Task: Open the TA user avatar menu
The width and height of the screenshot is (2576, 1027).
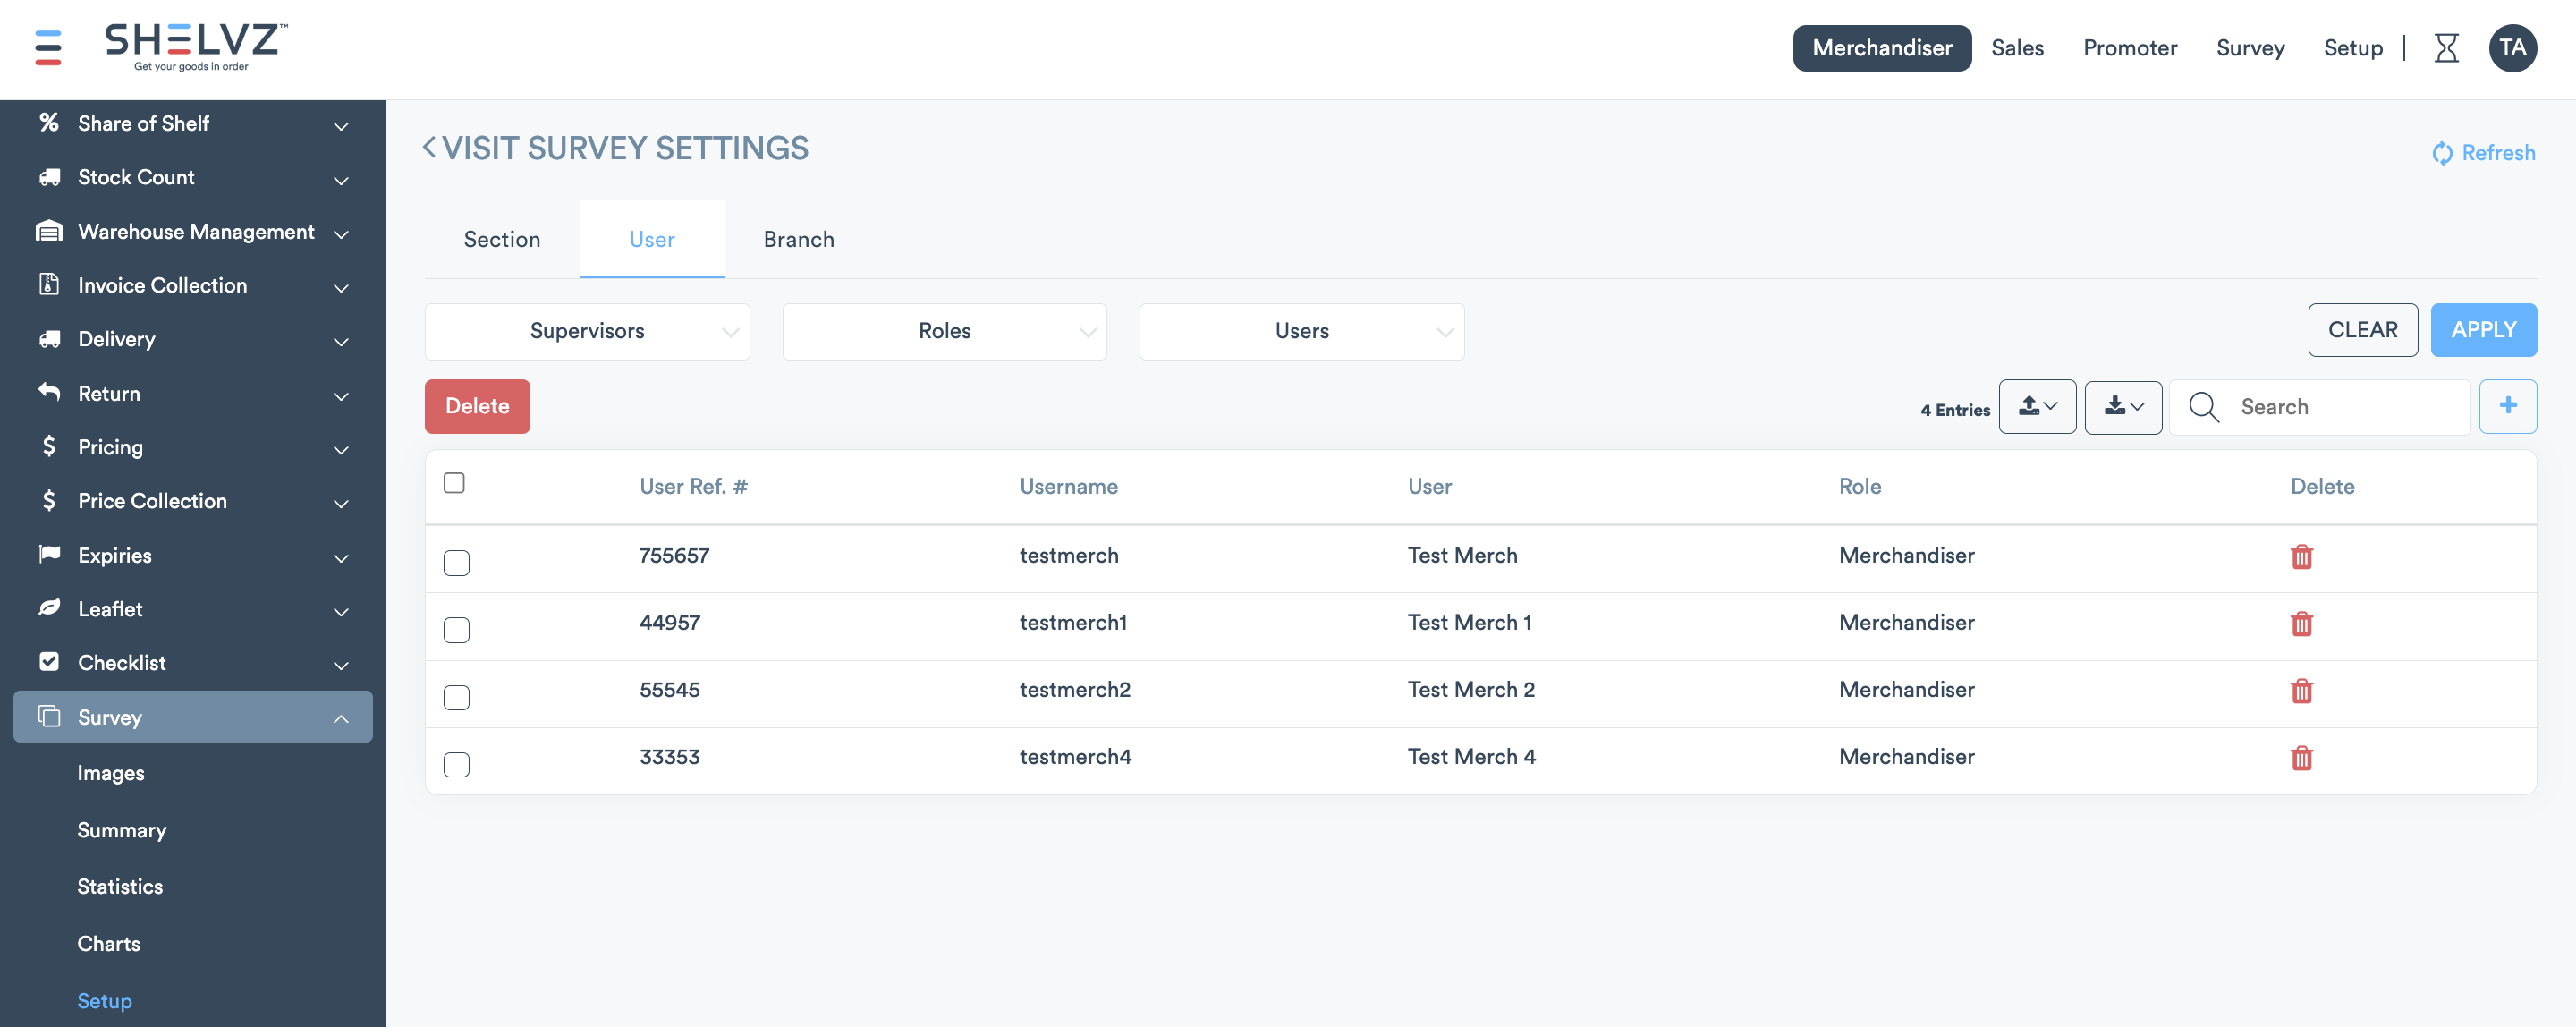Action: (2512, 47)
